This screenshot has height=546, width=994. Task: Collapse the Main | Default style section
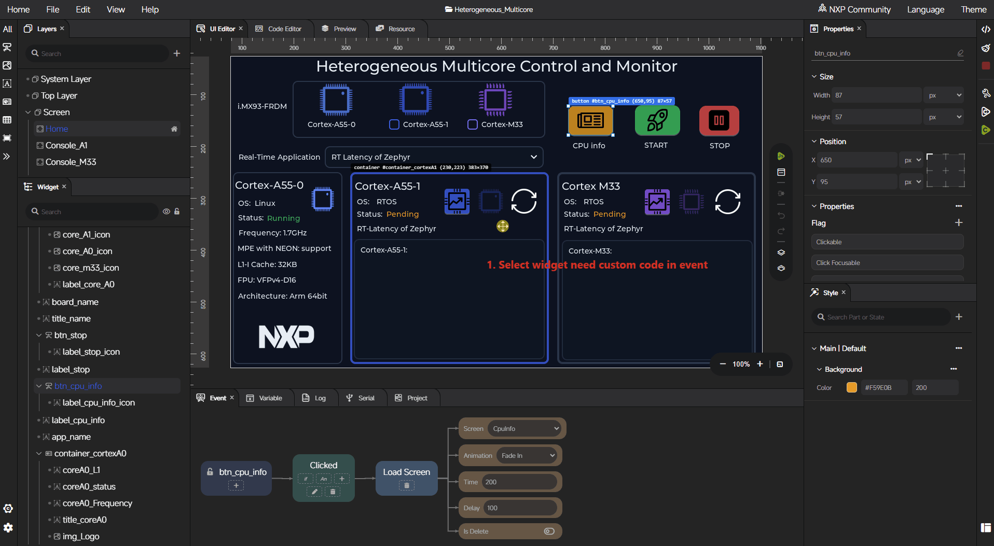tap(814, 348)
